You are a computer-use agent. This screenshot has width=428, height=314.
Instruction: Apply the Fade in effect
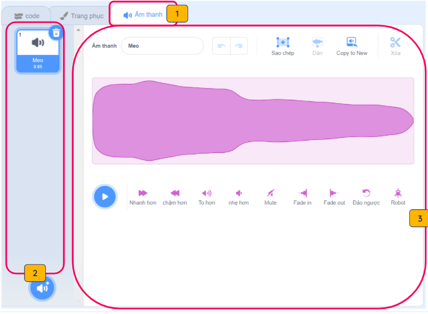tap(302, 197)
